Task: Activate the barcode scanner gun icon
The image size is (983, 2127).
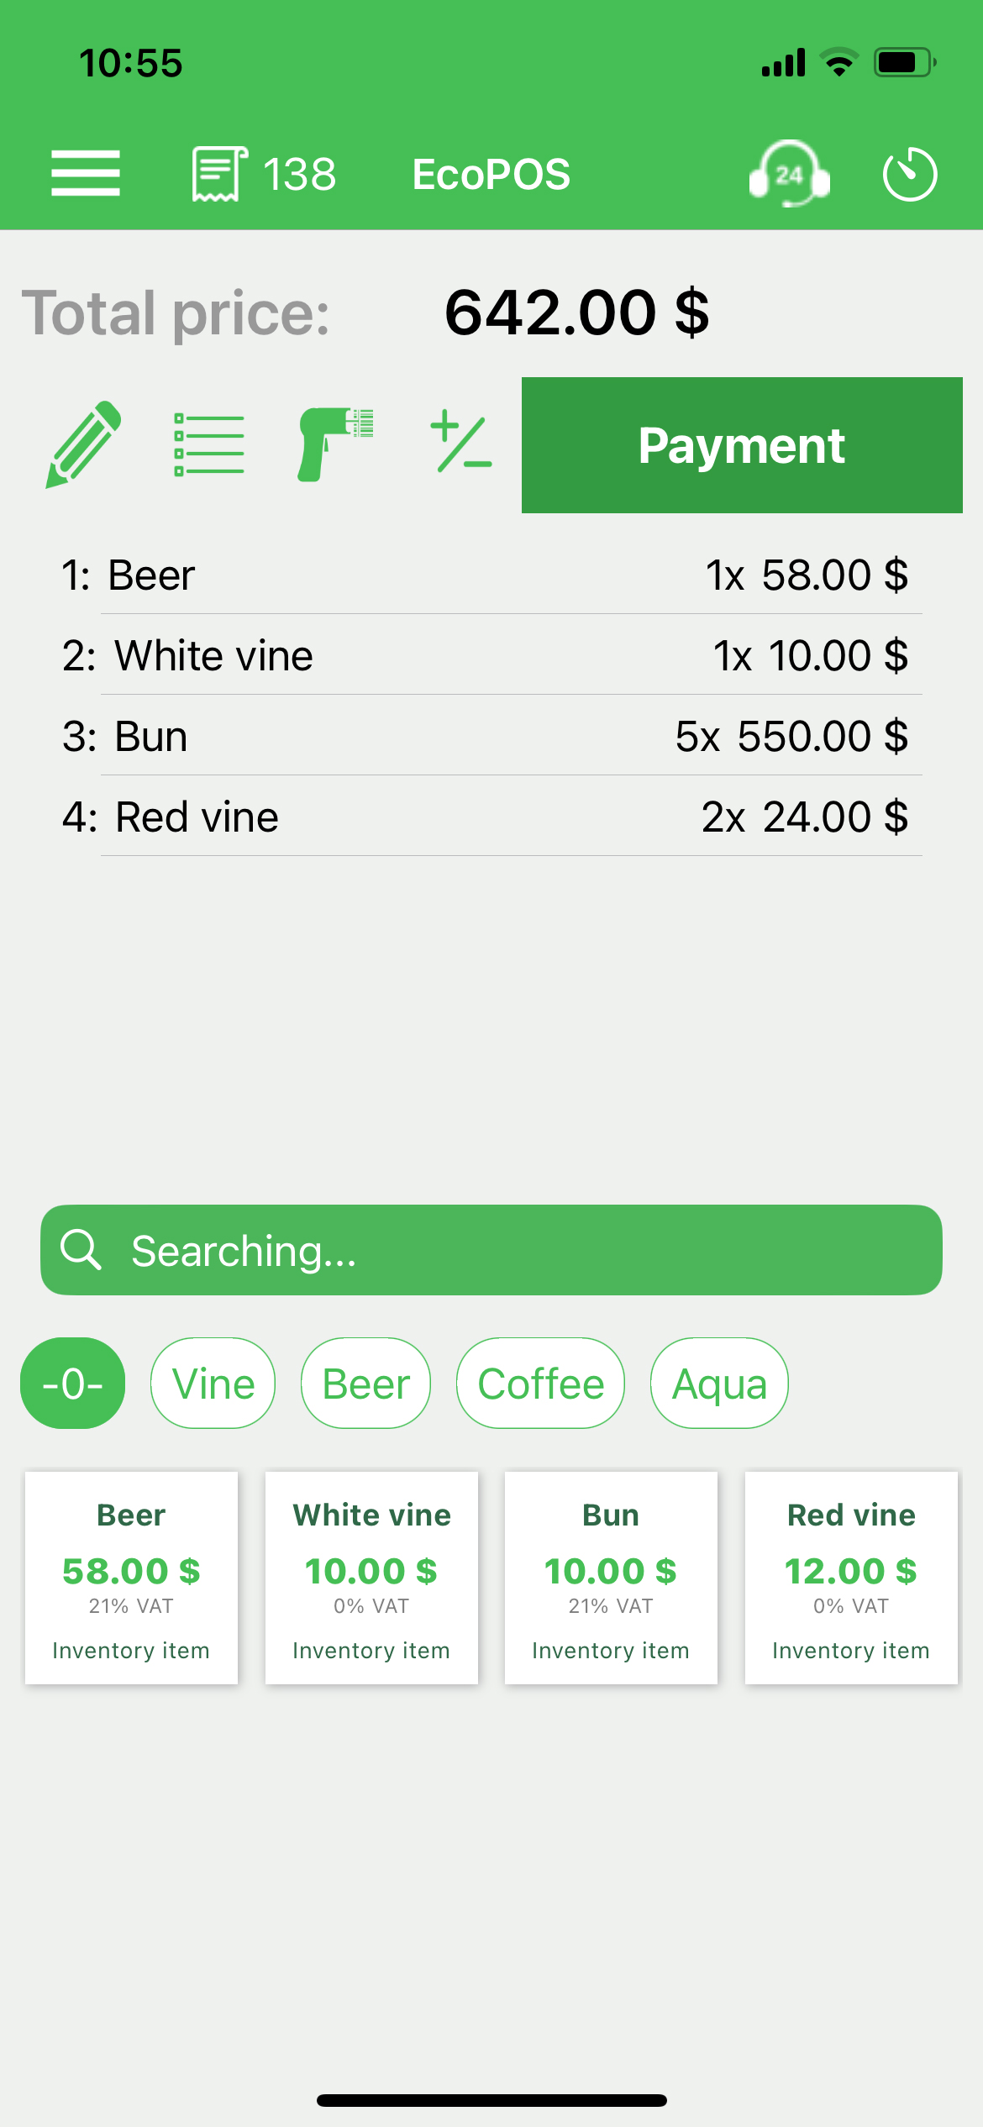Action: click(334, 444)
